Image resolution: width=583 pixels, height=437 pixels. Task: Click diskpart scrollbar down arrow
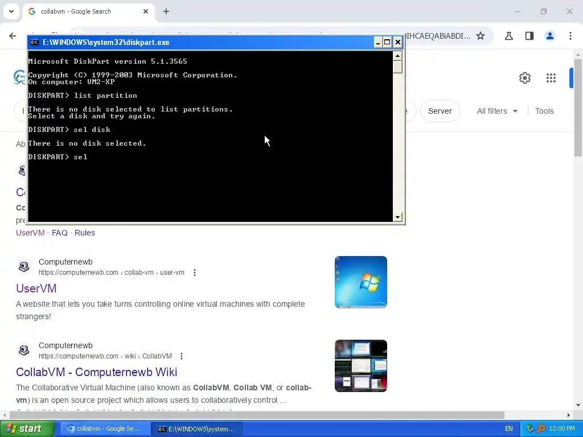397,217
